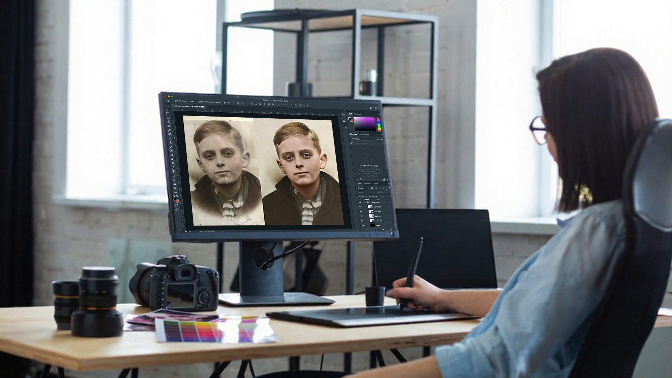This screenshot has height=378, width=672.
Task: Select the Brush tool
Action: (x=170, y=138)
